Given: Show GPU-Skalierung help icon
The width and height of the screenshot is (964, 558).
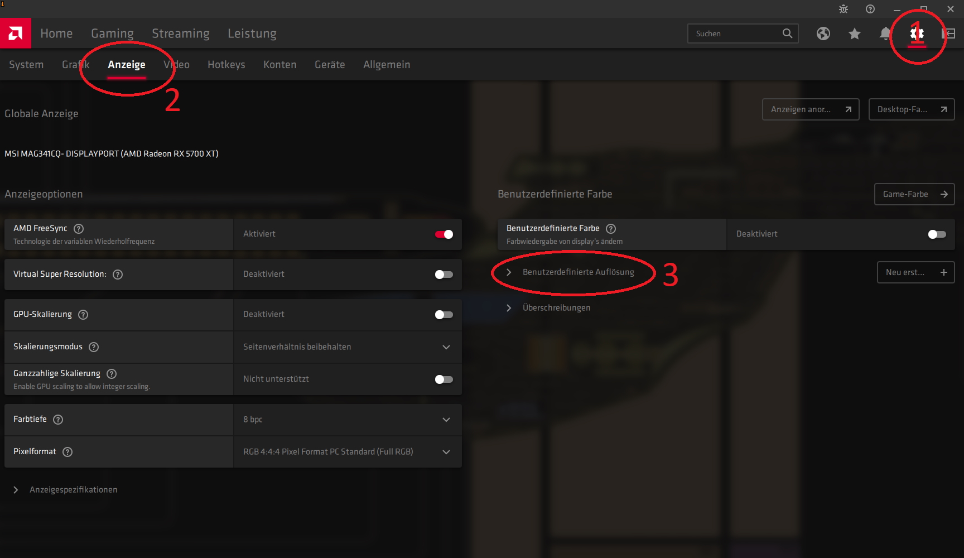Looking at the screenshot, I should (x=83, y=314).
